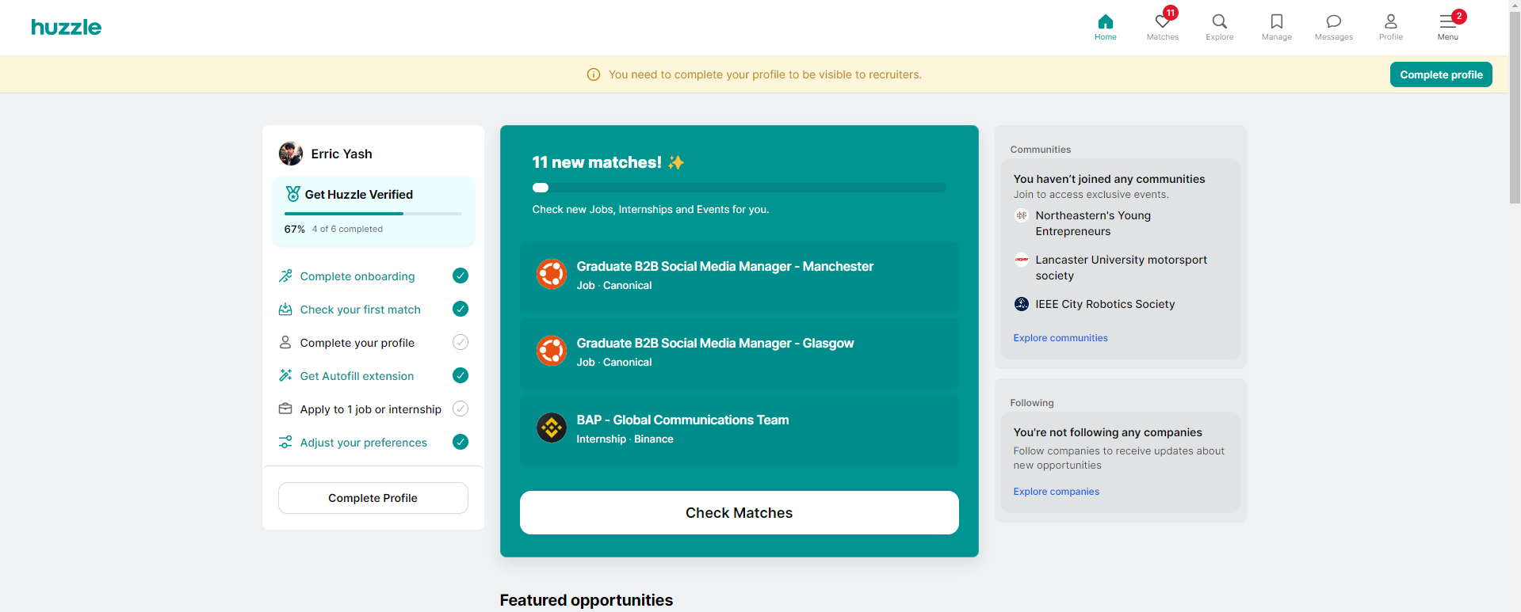Toggle the Adjust your preferences checkmark
This screenshot has width=1521, height=612.
click(460, 442)
